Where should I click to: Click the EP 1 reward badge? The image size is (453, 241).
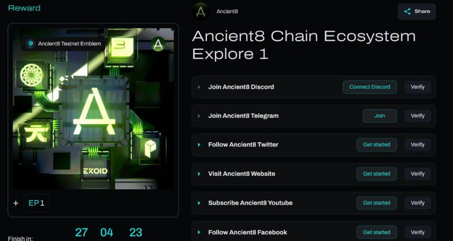pos(36,203)
